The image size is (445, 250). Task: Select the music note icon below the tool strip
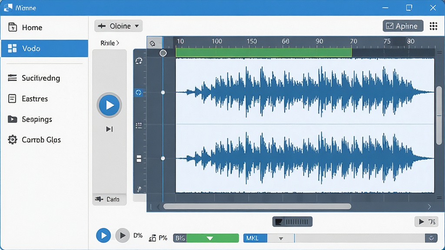[x=139, y=189]
